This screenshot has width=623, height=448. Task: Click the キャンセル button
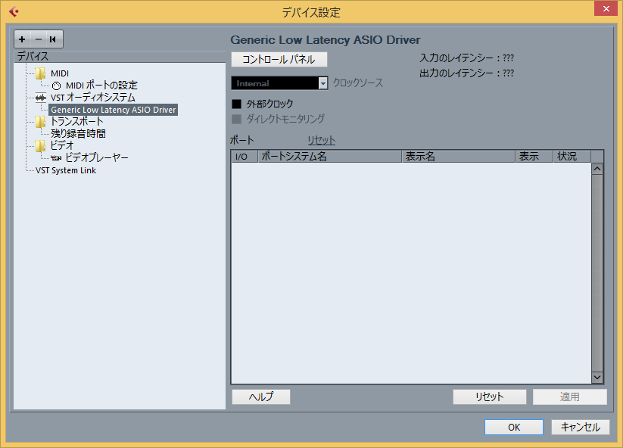pyautogui.click(x=581, y=428)
